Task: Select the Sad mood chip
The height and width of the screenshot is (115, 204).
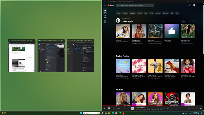Action: [x=172, y=13]
